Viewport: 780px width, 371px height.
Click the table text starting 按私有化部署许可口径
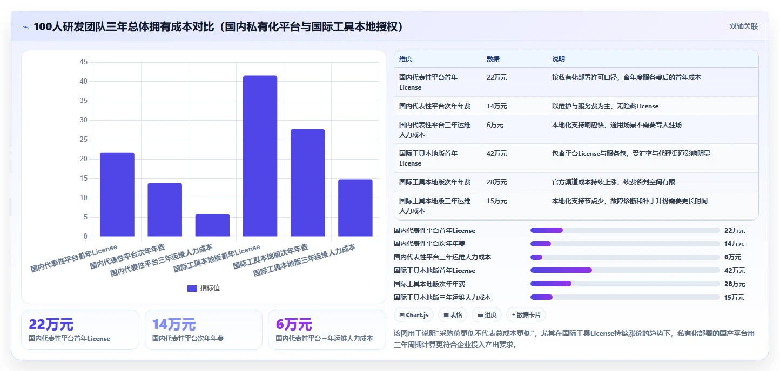(627, 78)
